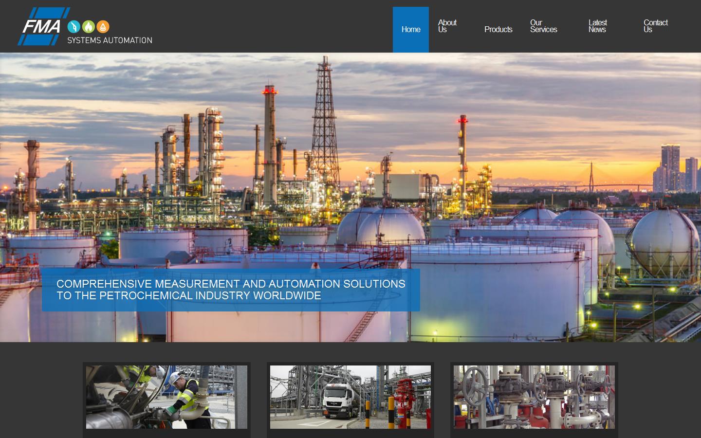
Task: Select Our Services in the navigation bar
Action: pyautogui.click(x=543, y=26)
